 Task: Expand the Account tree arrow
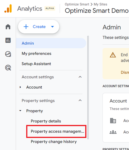click(20, 87)
